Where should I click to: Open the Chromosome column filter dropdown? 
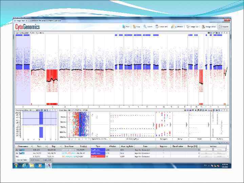pyautogui.click(x=32, y=146)
